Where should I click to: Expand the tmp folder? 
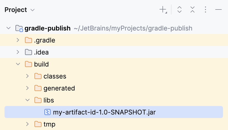(x=27, y=124)
